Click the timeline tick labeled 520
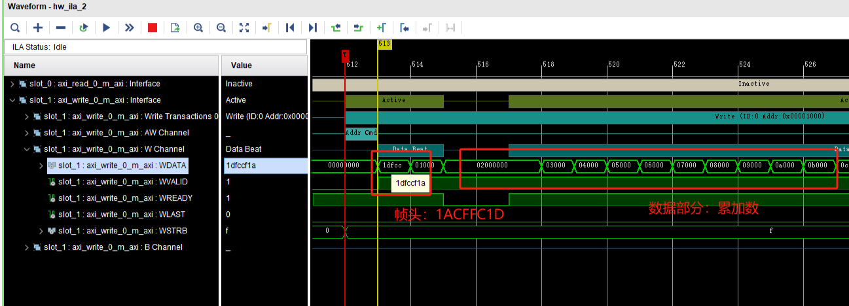Image resolution: width=849 pixels, height=306 pixels. click(614, 65)
